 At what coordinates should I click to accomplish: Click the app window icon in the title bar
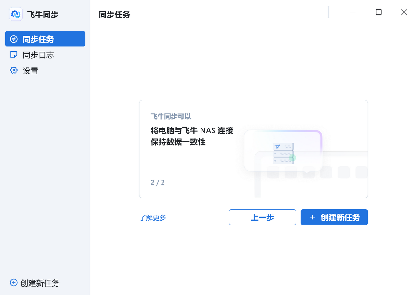pyautogui.click(x=16, y=14)
